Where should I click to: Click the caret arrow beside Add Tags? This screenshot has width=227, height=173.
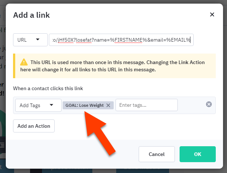click(x=51, y=105)
